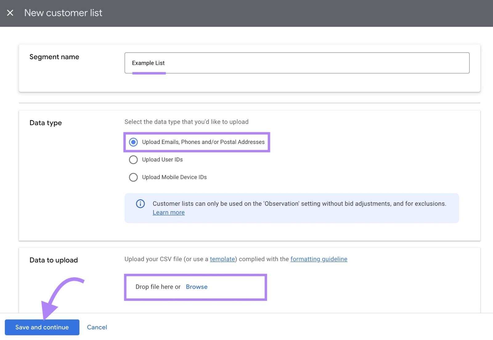Viewport: 493px width, 340px height.
Task: Click the Data type section label
Action: click(x=45, y=123)
